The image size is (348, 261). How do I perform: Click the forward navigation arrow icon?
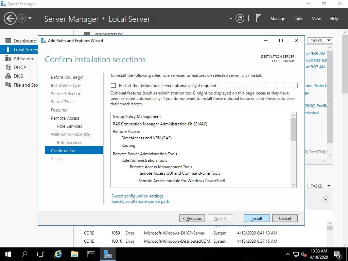pyautogui.click(x=22, y=18)
